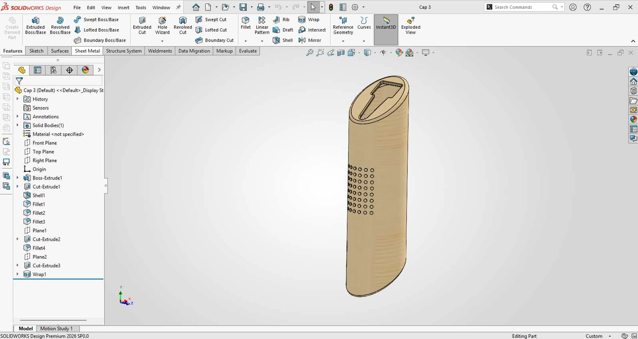The width and height of the screenshot is (638, 339).
Task: Select the Boundary Cut button
Action: coord(214,40)
